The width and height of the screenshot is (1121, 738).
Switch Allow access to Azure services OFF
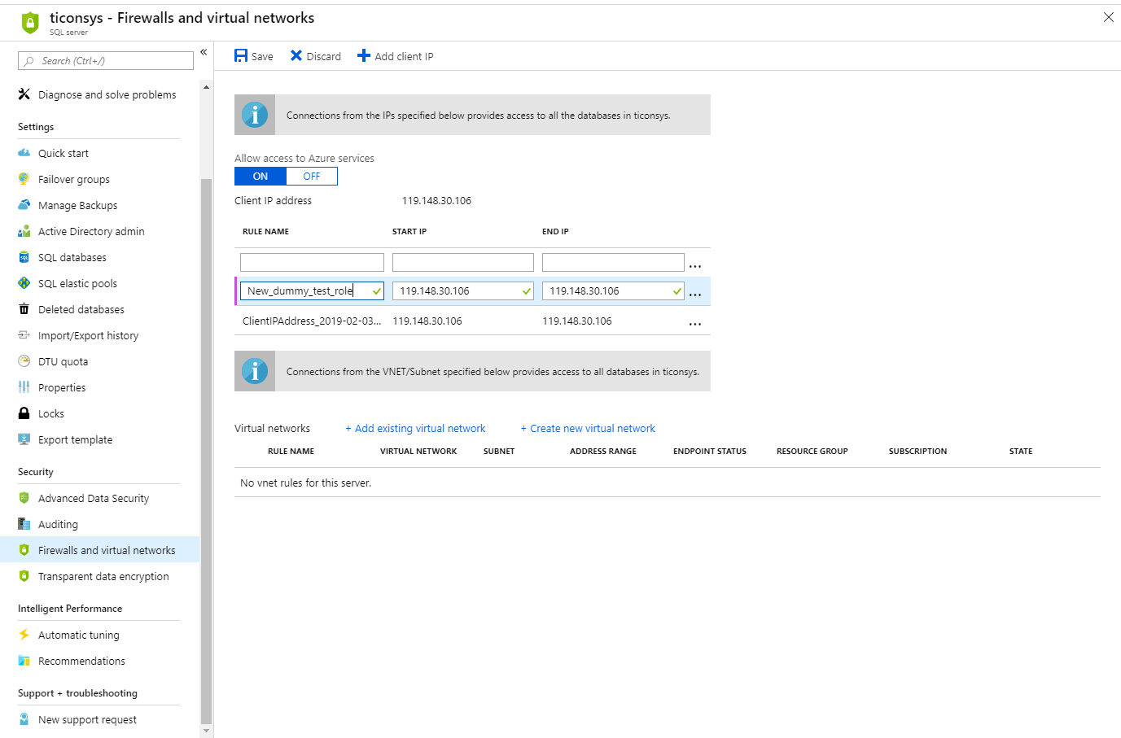[x=312, y=176]
